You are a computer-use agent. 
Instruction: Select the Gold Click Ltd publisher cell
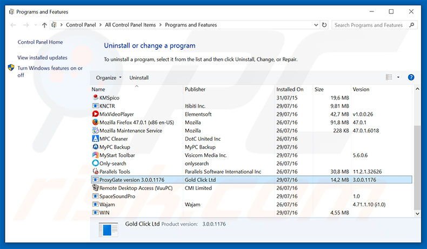point(200,180)
